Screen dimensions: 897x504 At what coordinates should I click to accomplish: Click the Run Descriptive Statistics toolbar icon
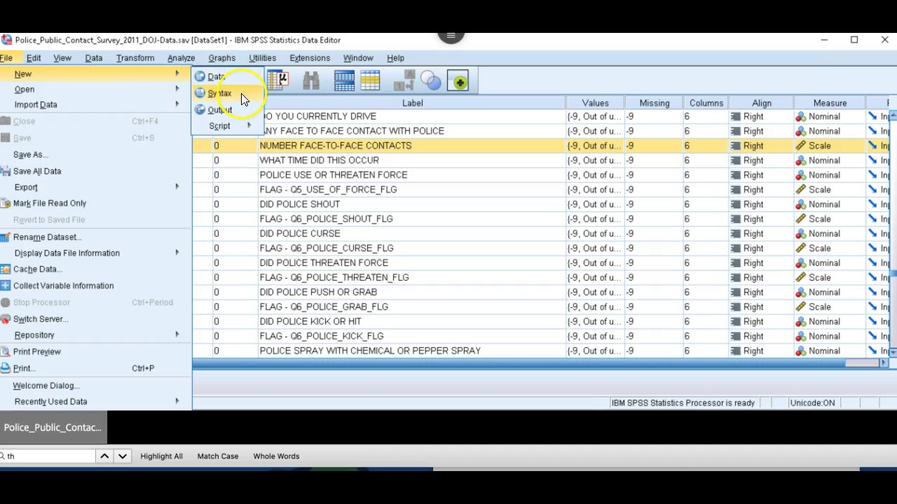click(x=278, y=81)
